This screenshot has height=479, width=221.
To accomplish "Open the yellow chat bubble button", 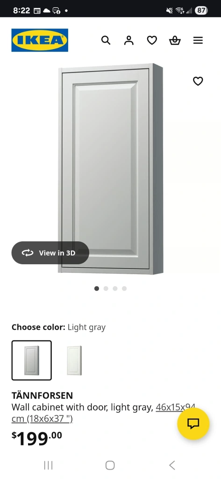I will 193,423.
